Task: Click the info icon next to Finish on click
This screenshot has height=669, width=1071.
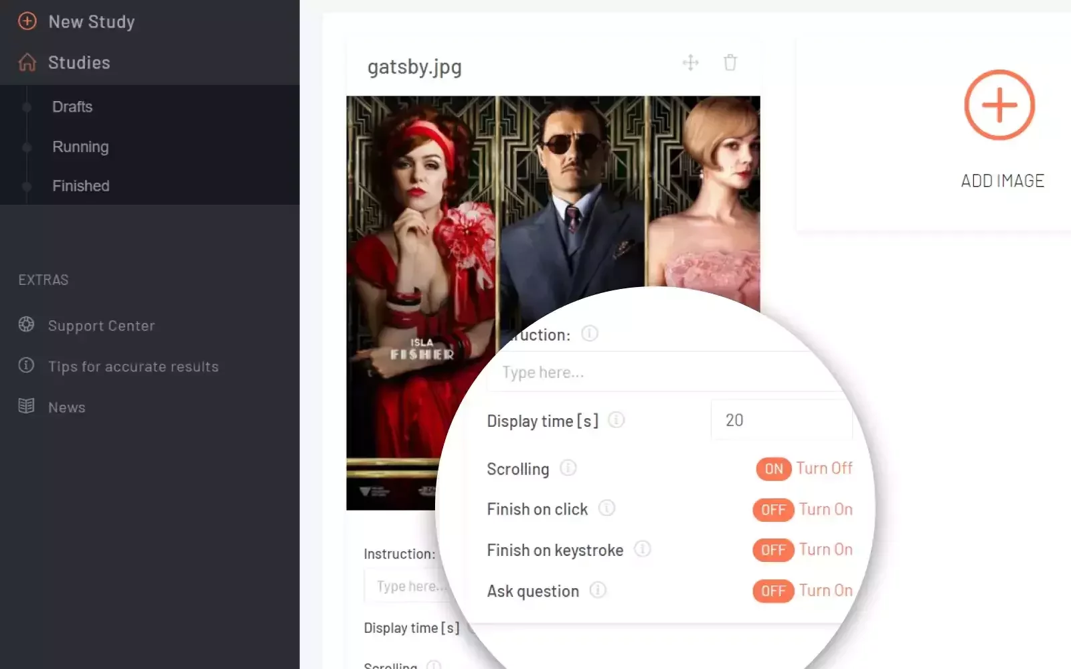Action: pyautogui.click(x=606, y=508)
